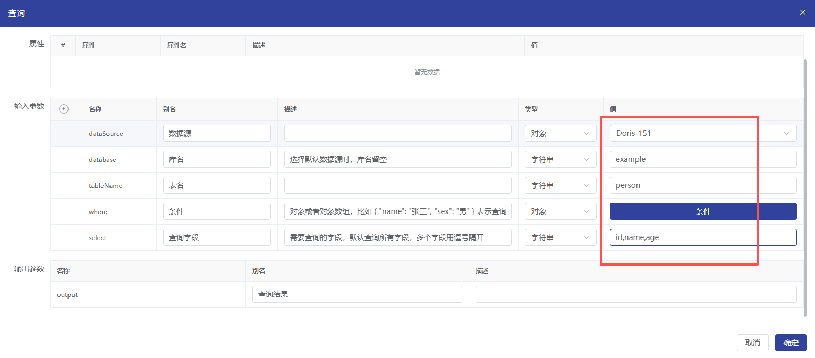Image resolution: width=815 pixels, height=358 pixels.
Task: Open the database row type dropdown
Action: (560, 159)
